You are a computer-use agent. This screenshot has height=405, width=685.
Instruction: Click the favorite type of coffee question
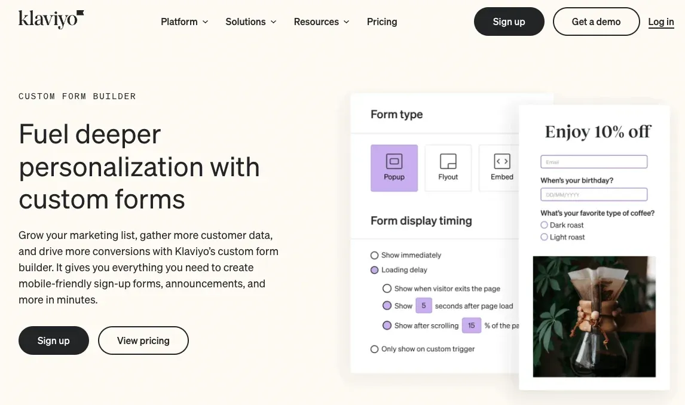coord(597,213)
